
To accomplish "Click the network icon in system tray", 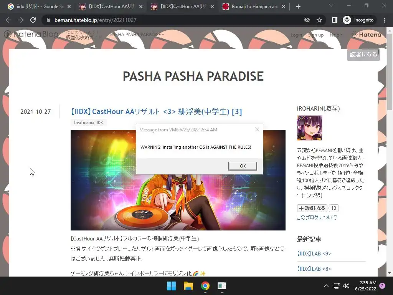I will (337, 286).
